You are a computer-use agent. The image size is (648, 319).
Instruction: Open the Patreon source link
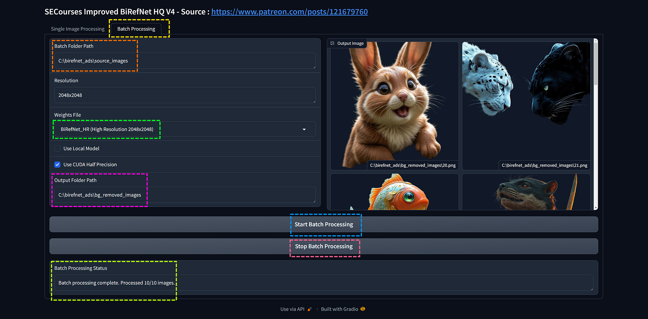289,12
